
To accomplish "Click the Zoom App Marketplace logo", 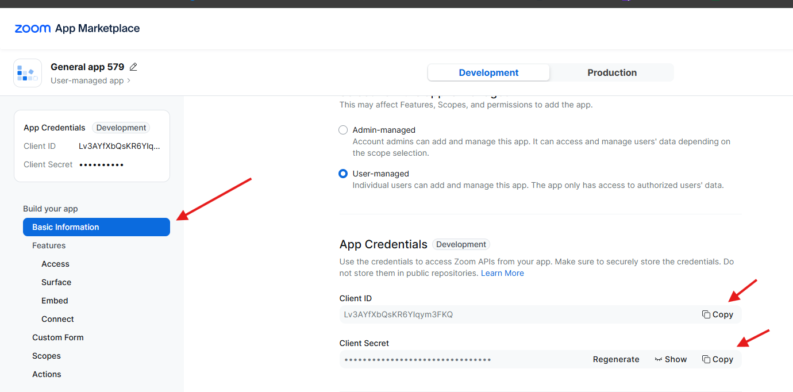I will click(x=77, y=29).
